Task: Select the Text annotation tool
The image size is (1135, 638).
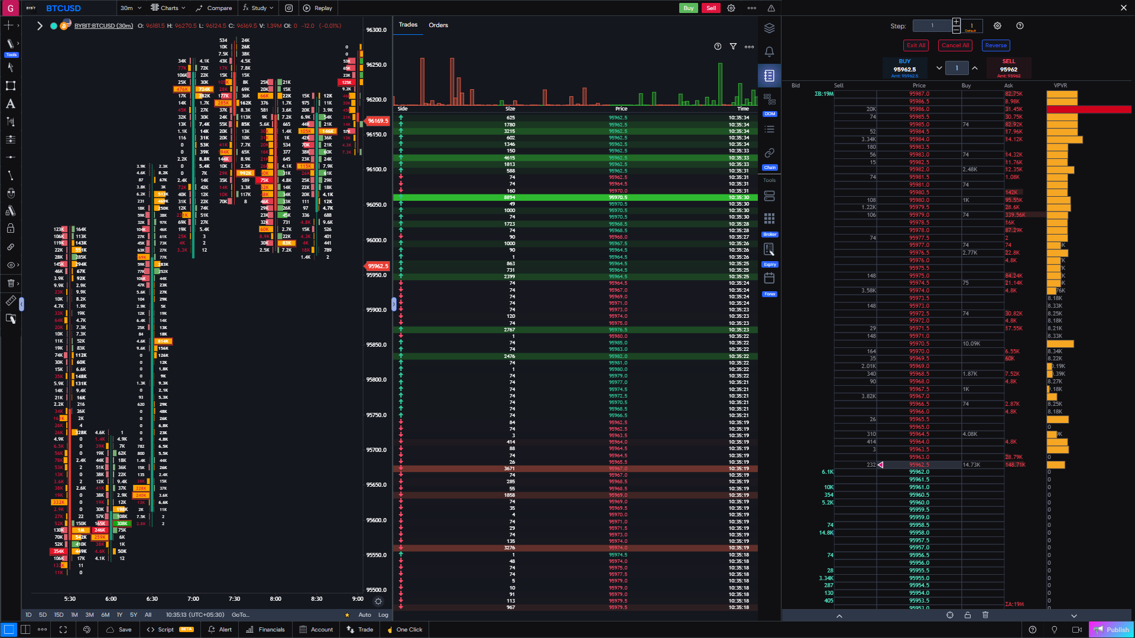Action: point(10,104)
